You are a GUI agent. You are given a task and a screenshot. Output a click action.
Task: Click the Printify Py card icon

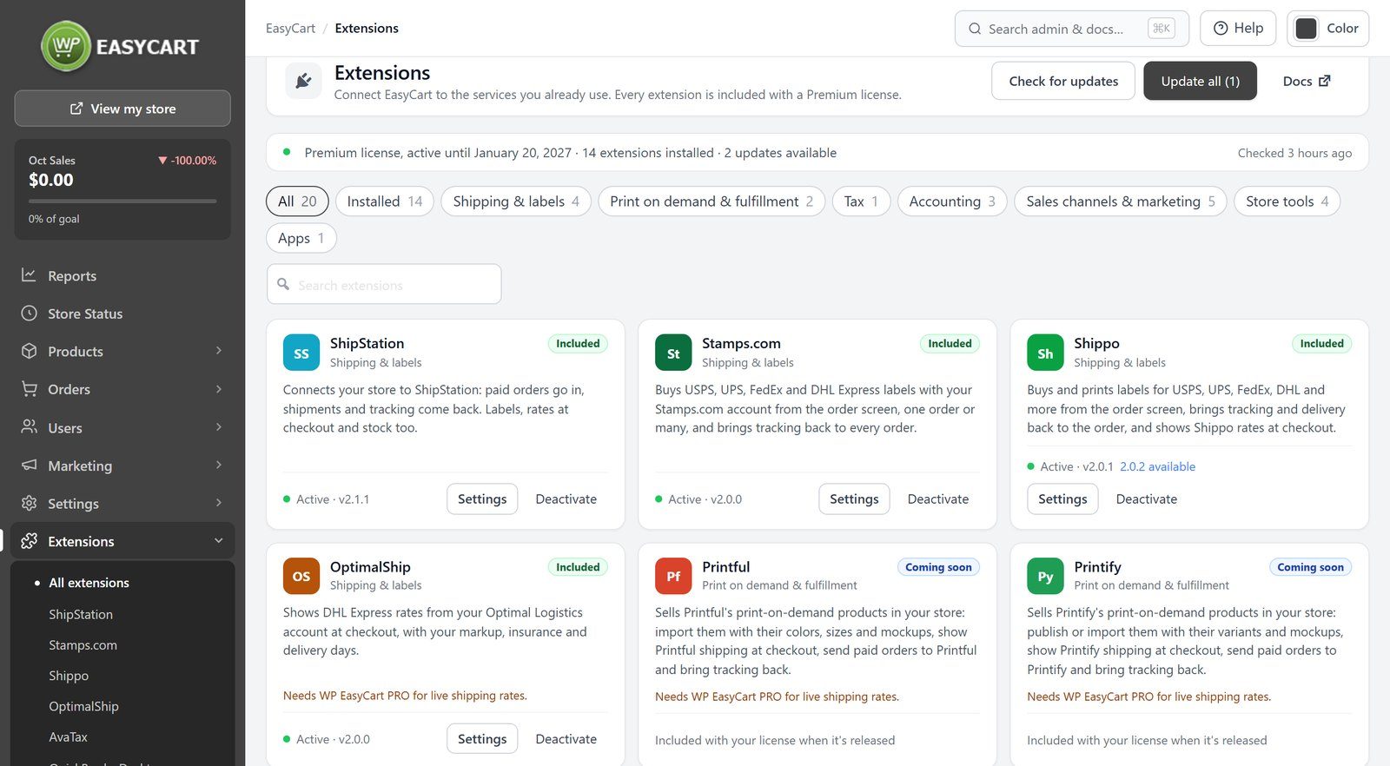tap(1045, 576)
